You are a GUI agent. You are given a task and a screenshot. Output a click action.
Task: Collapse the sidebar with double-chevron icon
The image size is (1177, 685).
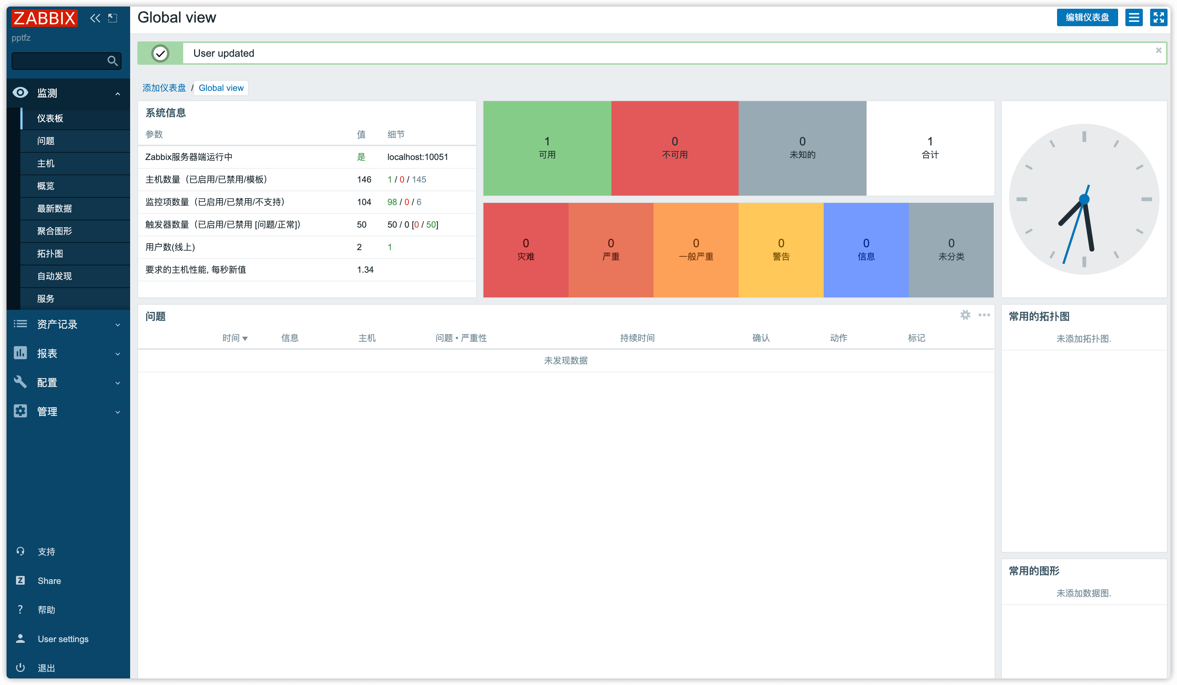[x=95, y=18]
